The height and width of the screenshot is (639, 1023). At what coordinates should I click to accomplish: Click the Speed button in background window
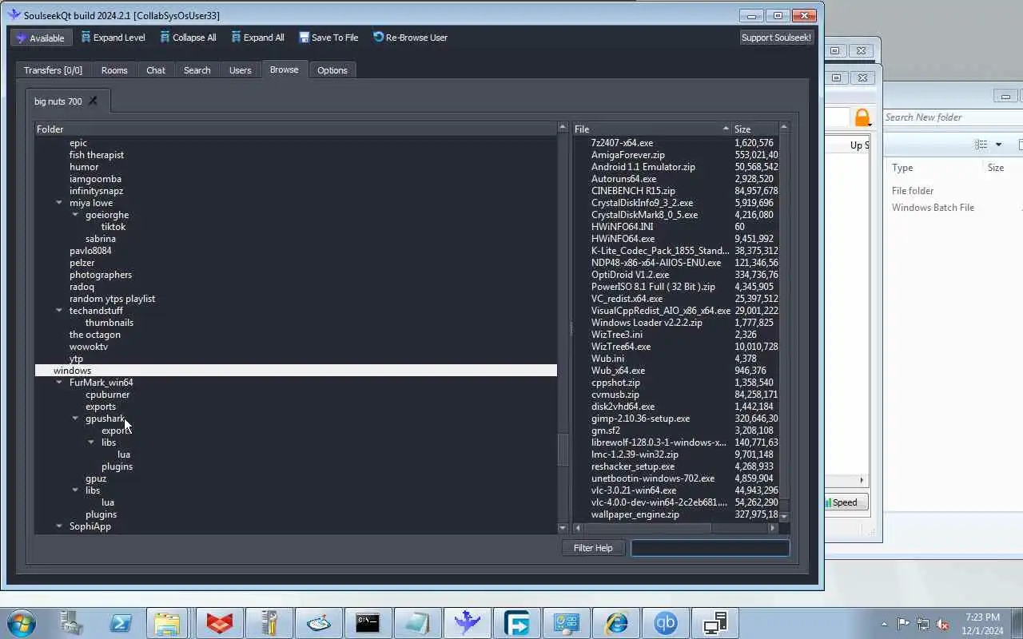pyautogui.click(x=846, y=502)
